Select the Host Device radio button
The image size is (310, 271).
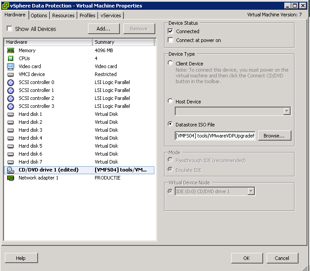click(x=170, y=101)
